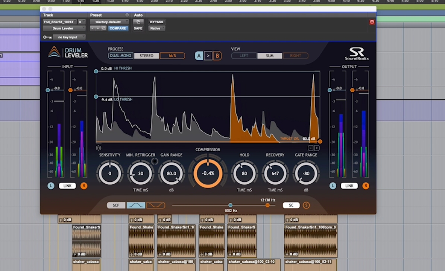Select the Found_ShakerSn1_100bpm clip in timeline
The height and width of the screenshot is (271, 445).
(x=311, y=241)
